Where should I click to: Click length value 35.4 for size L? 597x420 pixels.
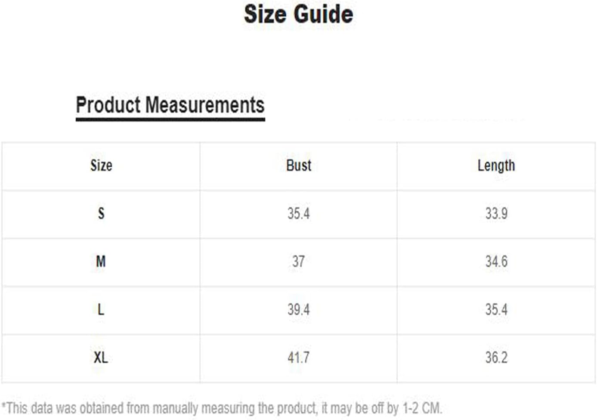point(496,309)
